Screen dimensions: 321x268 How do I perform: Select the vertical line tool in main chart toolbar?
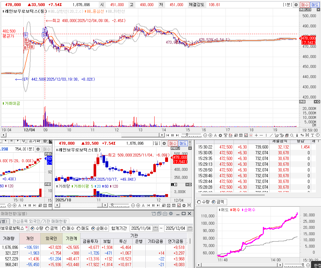(266, 135)
